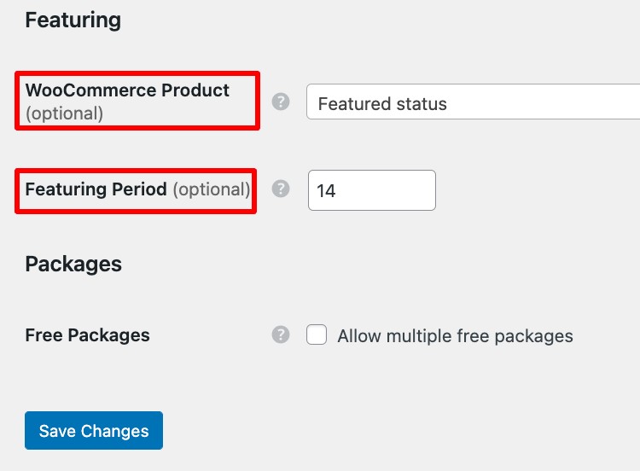Enable the Allow multiple free packages checkbox

317,334
